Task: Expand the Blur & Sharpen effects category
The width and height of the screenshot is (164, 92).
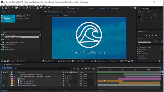Action: [x=138, y=54]
